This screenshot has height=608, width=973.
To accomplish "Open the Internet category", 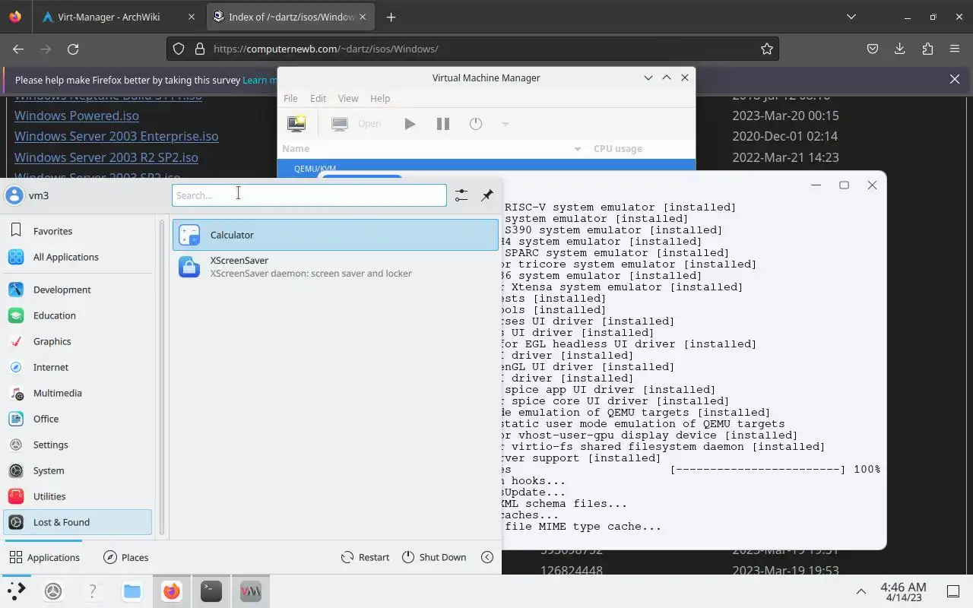I will [x=78, y=367].
